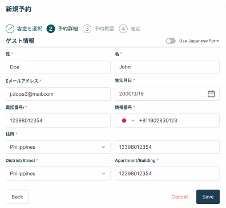Click the 新規予約 dialog title
The width and height of the screenshot is (226, 208).
tap(18, 9)
